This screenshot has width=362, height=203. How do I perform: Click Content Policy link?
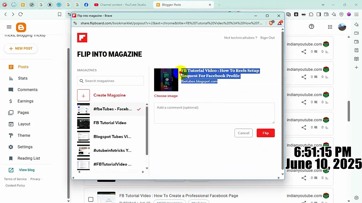point(15,186)
